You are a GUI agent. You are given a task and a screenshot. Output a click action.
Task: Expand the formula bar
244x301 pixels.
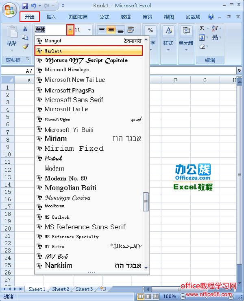click(x=239, y=70)
